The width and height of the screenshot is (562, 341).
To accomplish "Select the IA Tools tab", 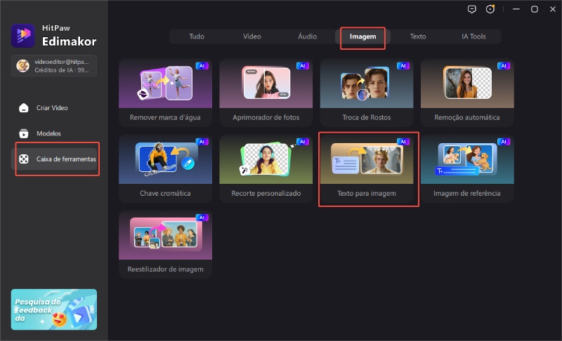I will coord(474,36).
